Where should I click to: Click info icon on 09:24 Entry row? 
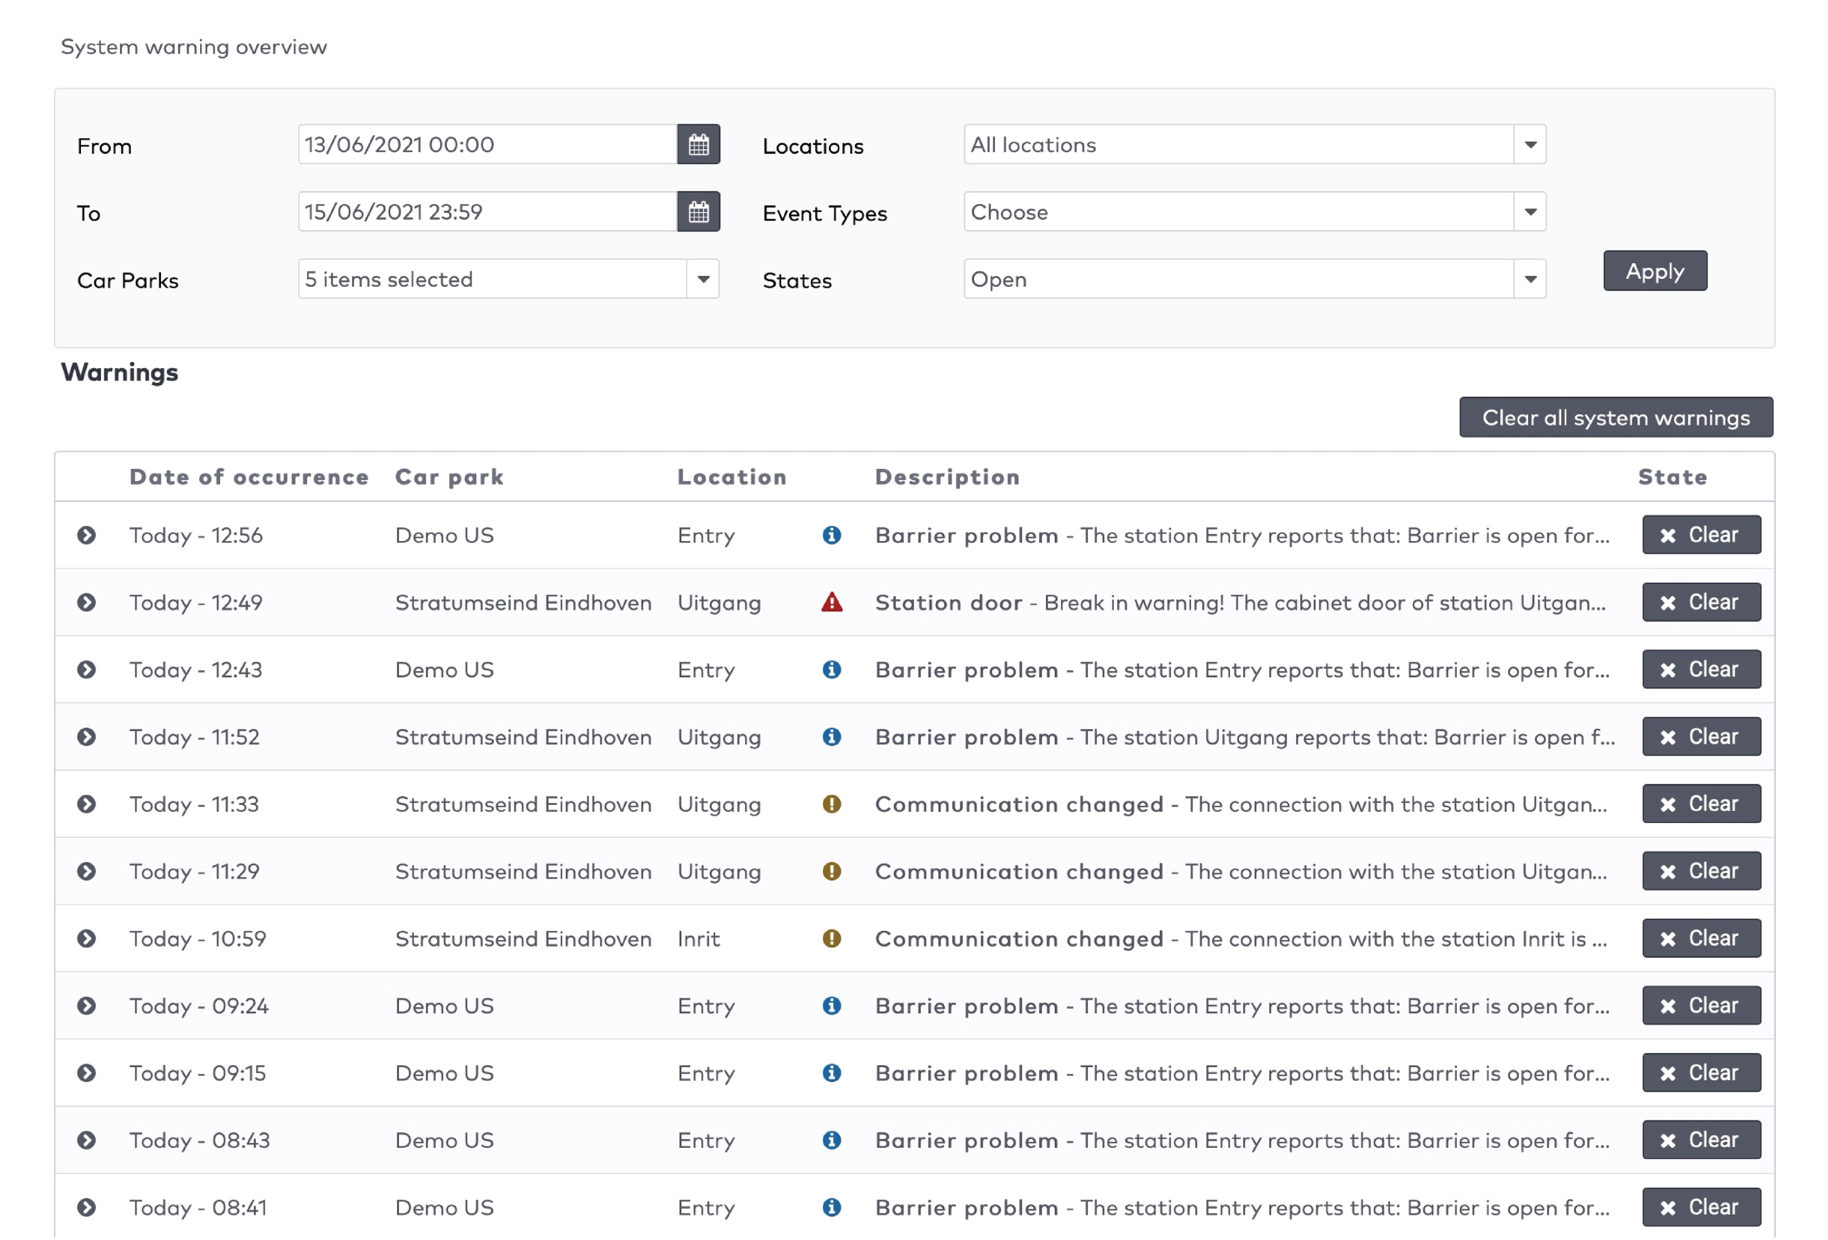831,1006
